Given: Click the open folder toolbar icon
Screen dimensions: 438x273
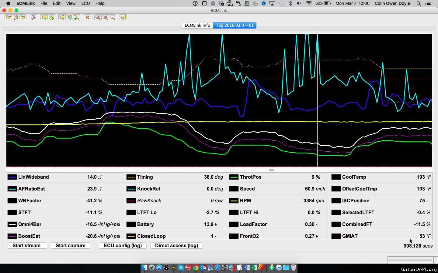Looking at the screenshot, I should (x=8, y=18).
